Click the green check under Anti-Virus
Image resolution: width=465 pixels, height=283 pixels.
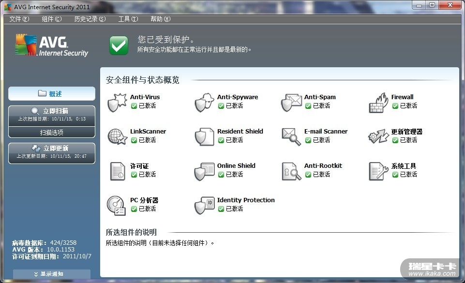coord(134,106)
